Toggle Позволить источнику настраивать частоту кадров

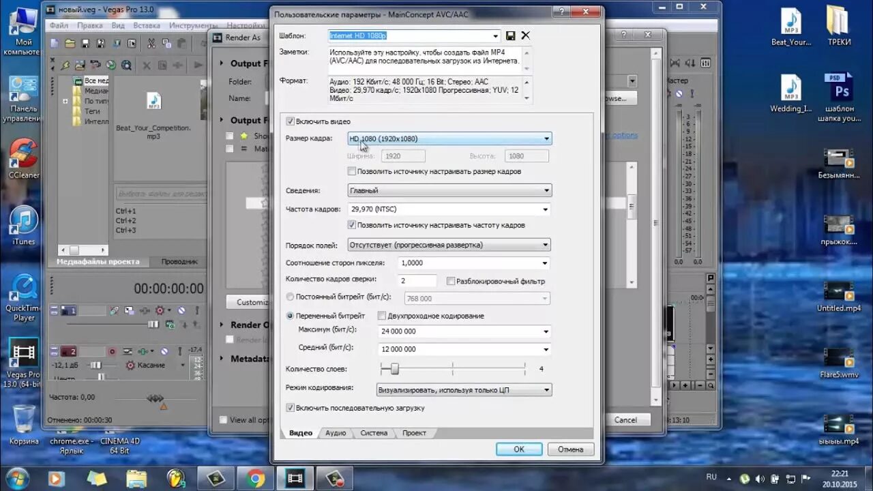pyautogui.click(x=352, y=224)
